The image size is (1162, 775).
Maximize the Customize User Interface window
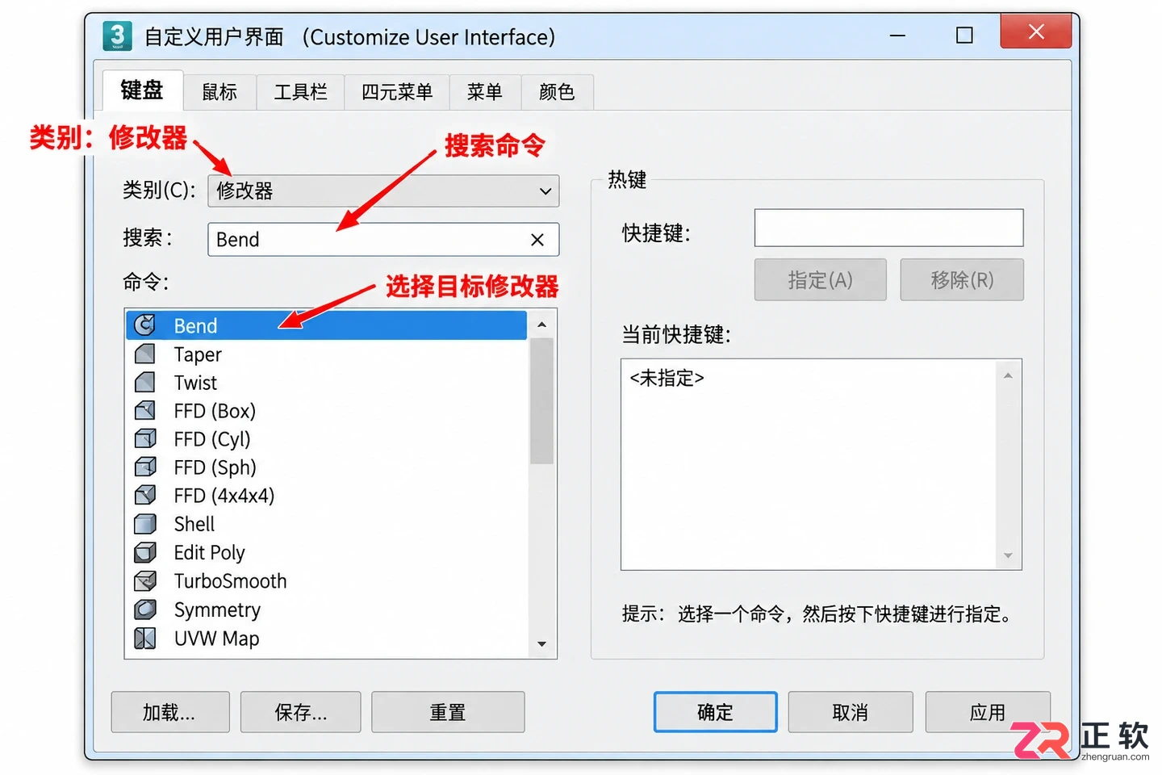(964, 35)
